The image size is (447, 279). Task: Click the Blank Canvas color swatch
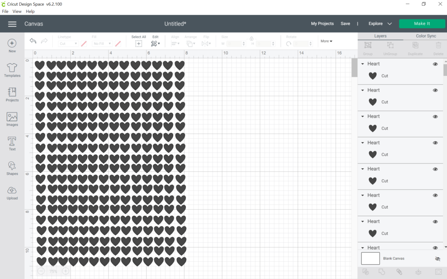(370, 259)
